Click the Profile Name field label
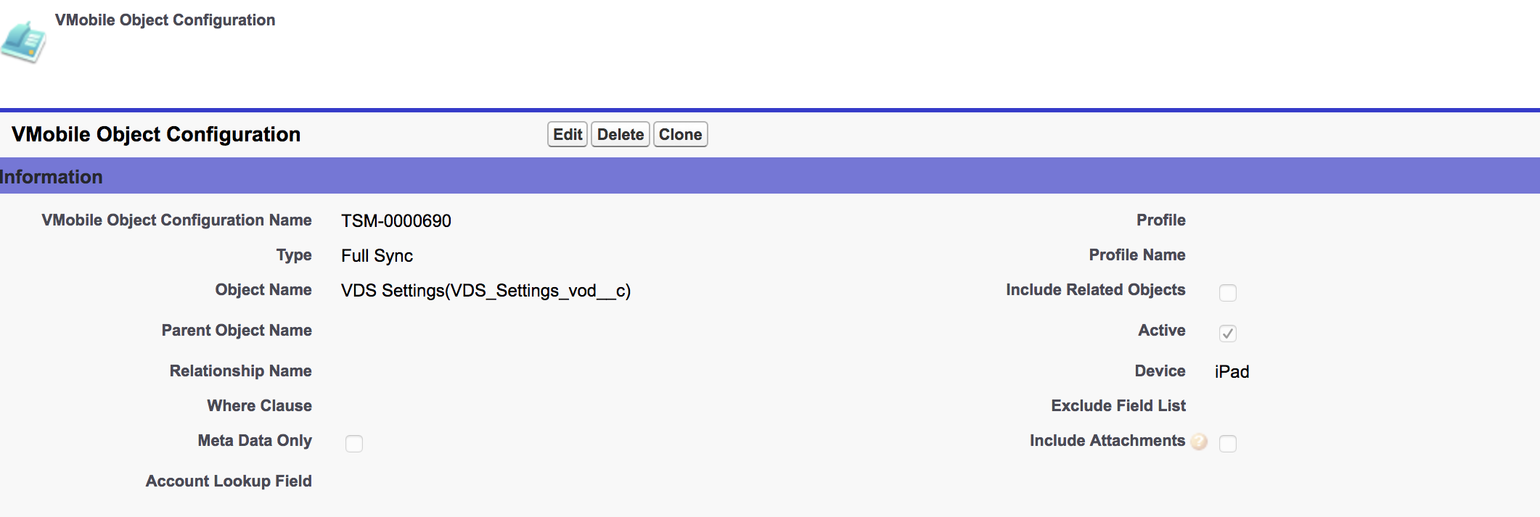 pyautogui.click(x=1136, y=255)
